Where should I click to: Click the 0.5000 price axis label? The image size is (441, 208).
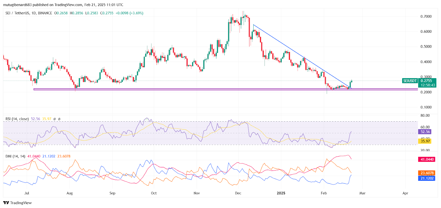pyautogui.click(x=426, y=46)
